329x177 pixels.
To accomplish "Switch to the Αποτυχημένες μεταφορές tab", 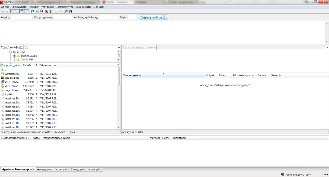I will 52,169.
